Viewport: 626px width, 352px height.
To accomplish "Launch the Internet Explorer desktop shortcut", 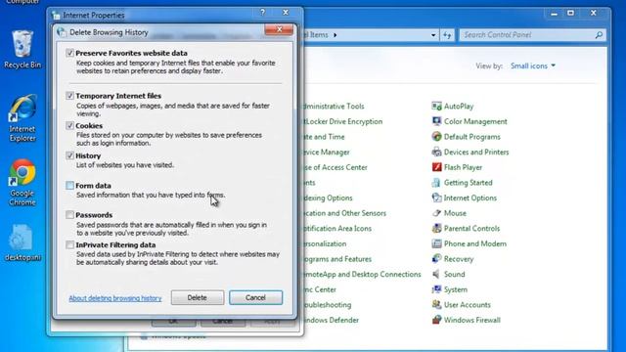I will [x=22, y=118].
